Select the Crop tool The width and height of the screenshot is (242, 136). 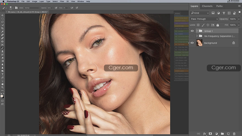point(2,28)
